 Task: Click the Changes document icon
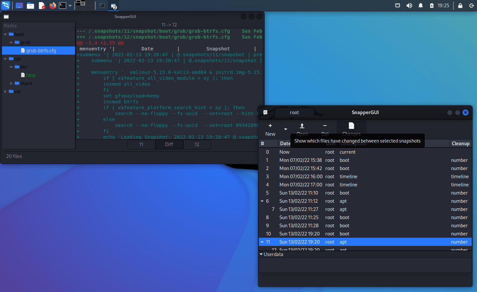pyautogui.click(x=351, y=126)
